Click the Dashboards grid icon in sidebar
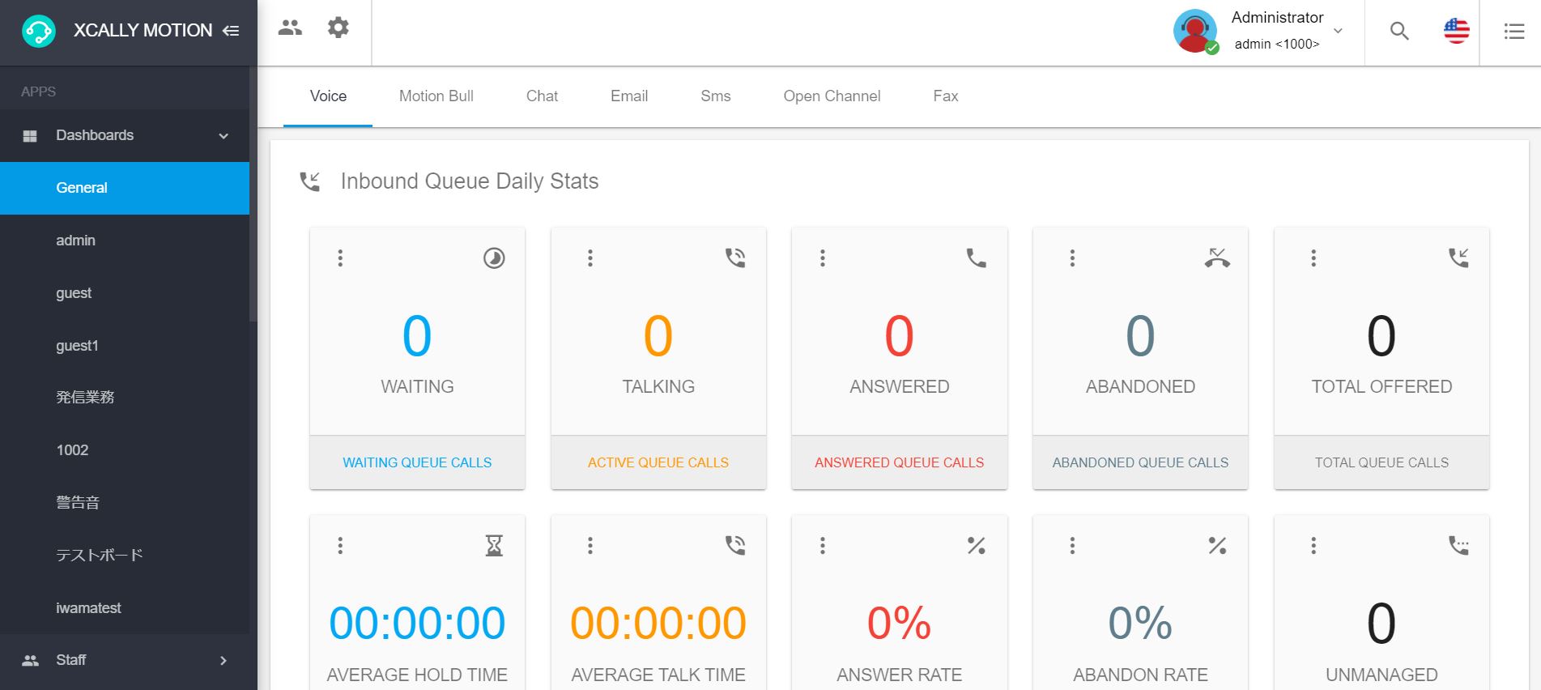The width and height of the screenshot is (1541, 690). [30, 136]
